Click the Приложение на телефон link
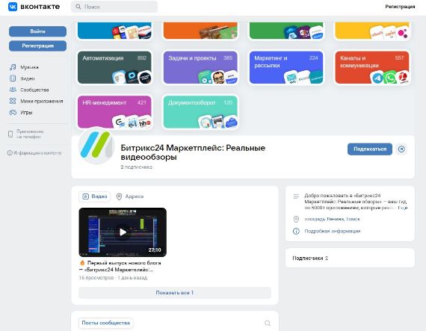 (30, 134)
